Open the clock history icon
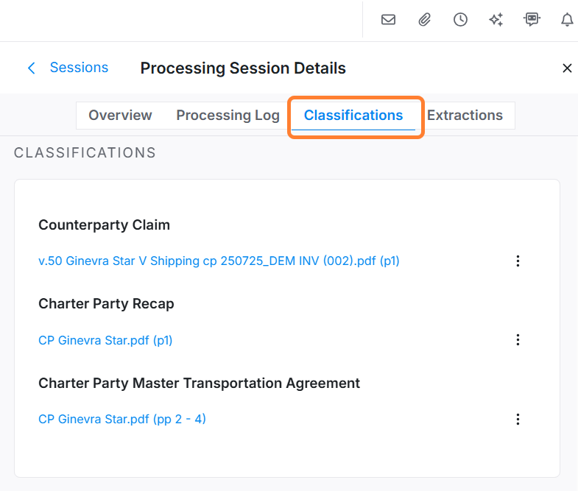This screenshot has width=578, height=491. point(460,20)
